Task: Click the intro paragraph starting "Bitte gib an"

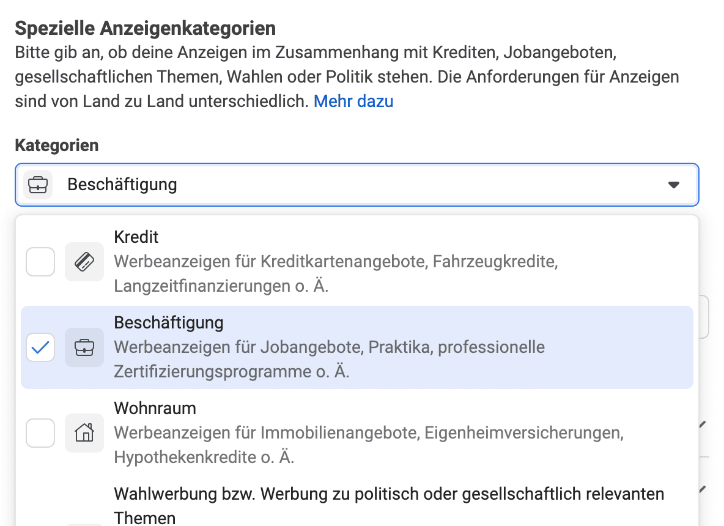Action: coord(346,77)
